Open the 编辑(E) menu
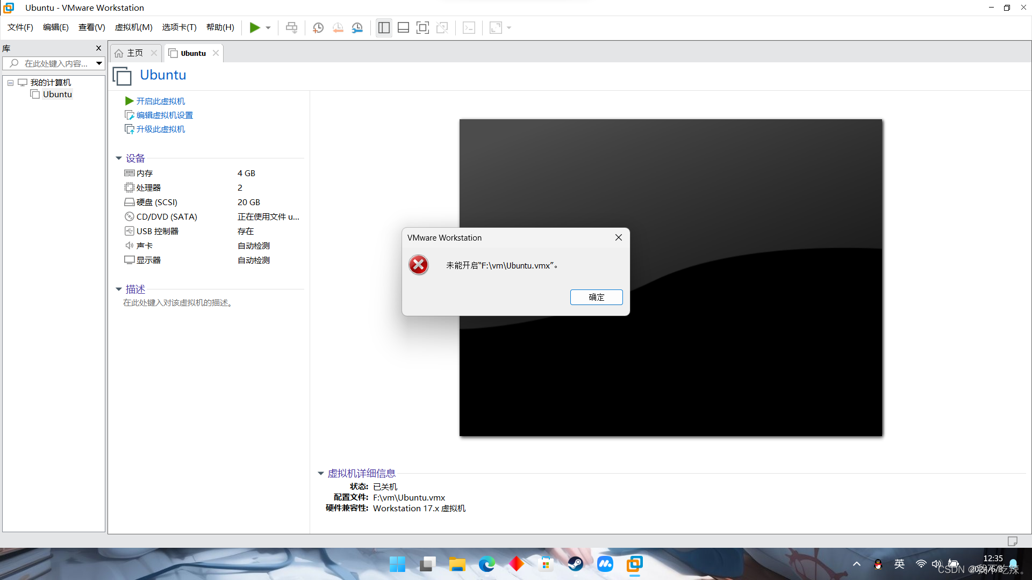 [x=56, y=27]
